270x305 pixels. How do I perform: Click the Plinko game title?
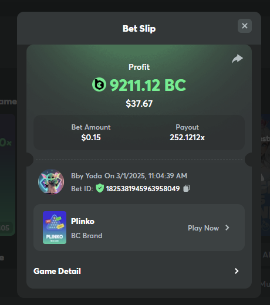(x=83, y=221)
